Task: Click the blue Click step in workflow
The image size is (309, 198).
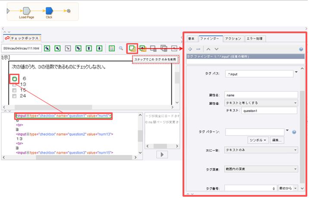Action: pos(49,10)
